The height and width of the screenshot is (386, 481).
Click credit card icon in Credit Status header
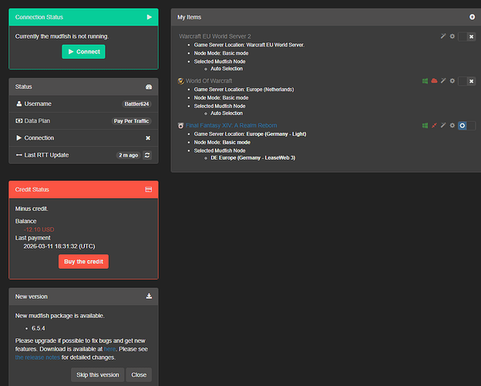149,190
